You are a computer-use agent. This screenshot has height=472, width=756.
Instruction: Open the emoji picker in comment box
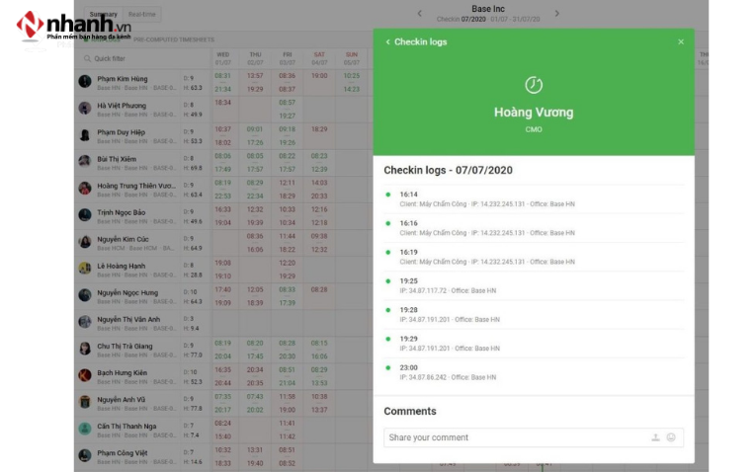click(x=671, y=437)
